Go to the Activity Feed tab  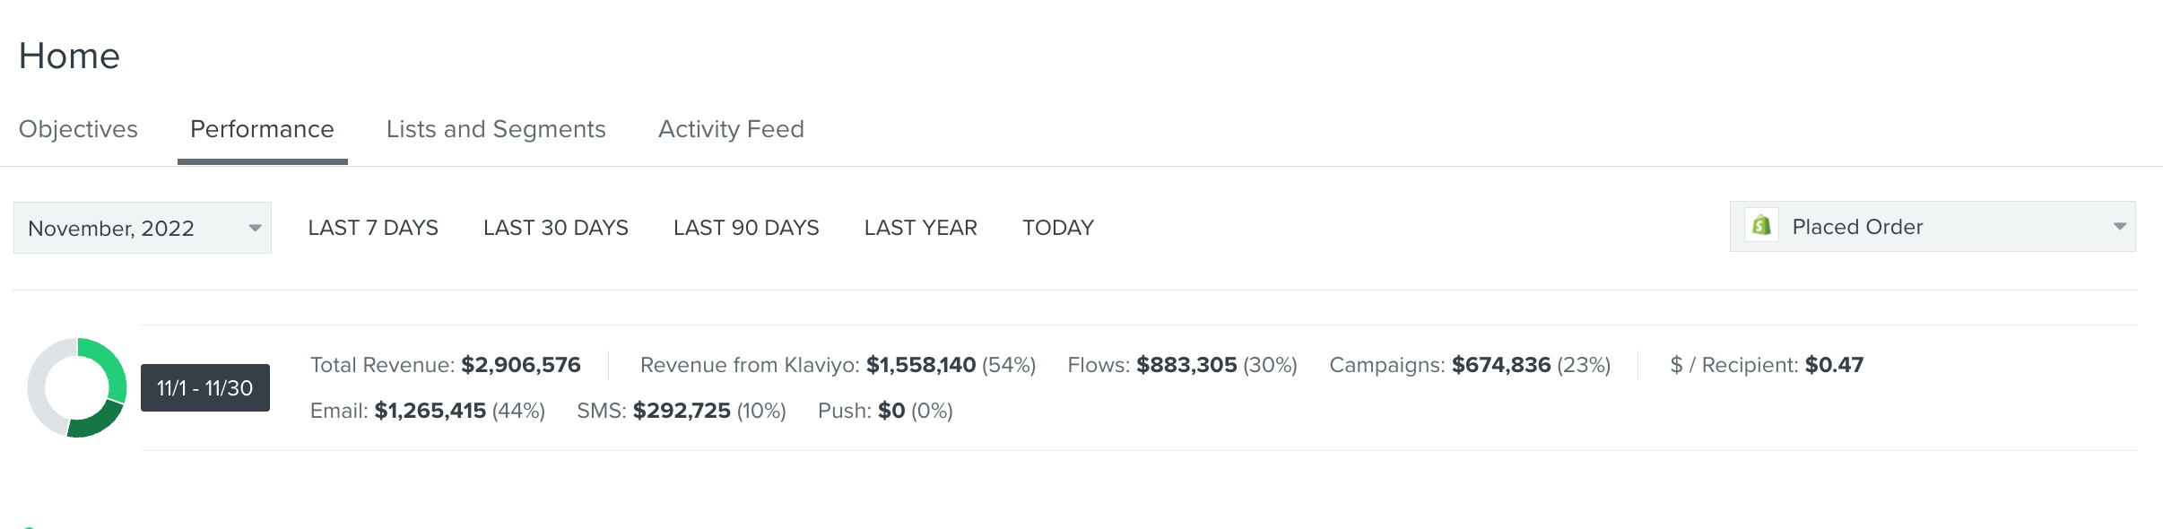(731, 129)
